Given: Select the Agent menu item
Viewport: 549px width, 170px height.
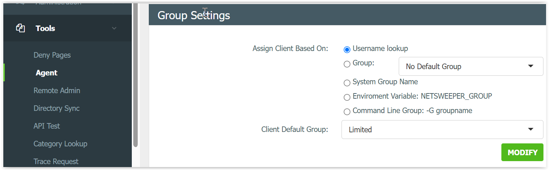Looking at the screenshot, I should 47,73.
